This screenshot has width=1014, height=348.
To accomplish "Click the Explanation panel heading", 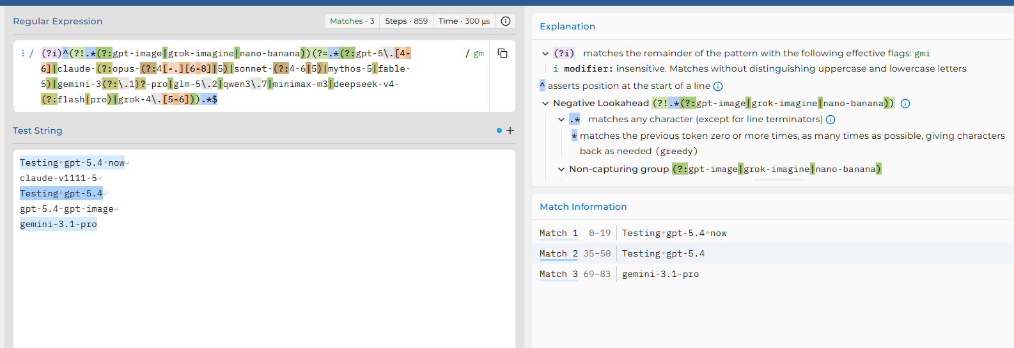I will (x=567, y=26).
